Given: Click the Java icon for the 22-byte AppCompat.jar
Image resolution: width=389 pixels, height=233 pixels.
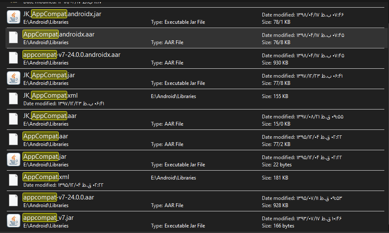Looking at the screenshot, I should click(14, 160).
